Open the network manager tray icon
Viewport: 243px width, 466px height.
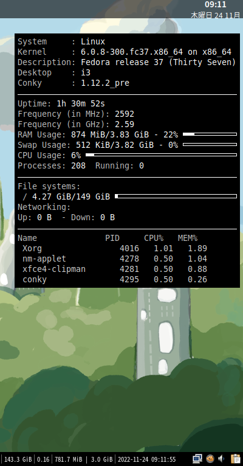point(197,459)
